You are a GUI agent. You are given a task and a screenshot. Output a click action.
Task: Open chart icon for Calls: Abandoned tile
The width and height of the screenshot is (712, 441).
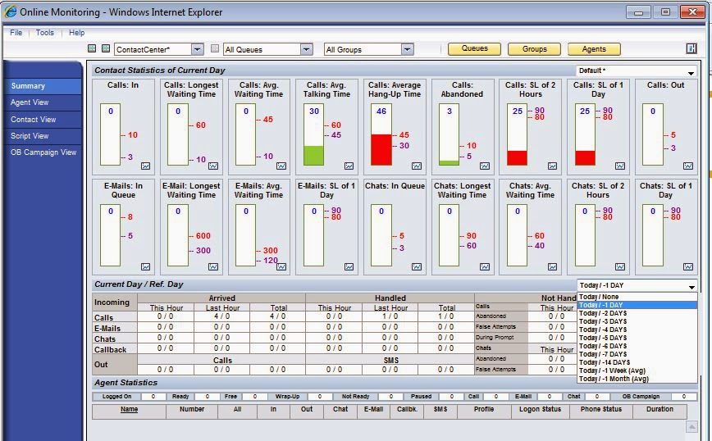point(485,166)
